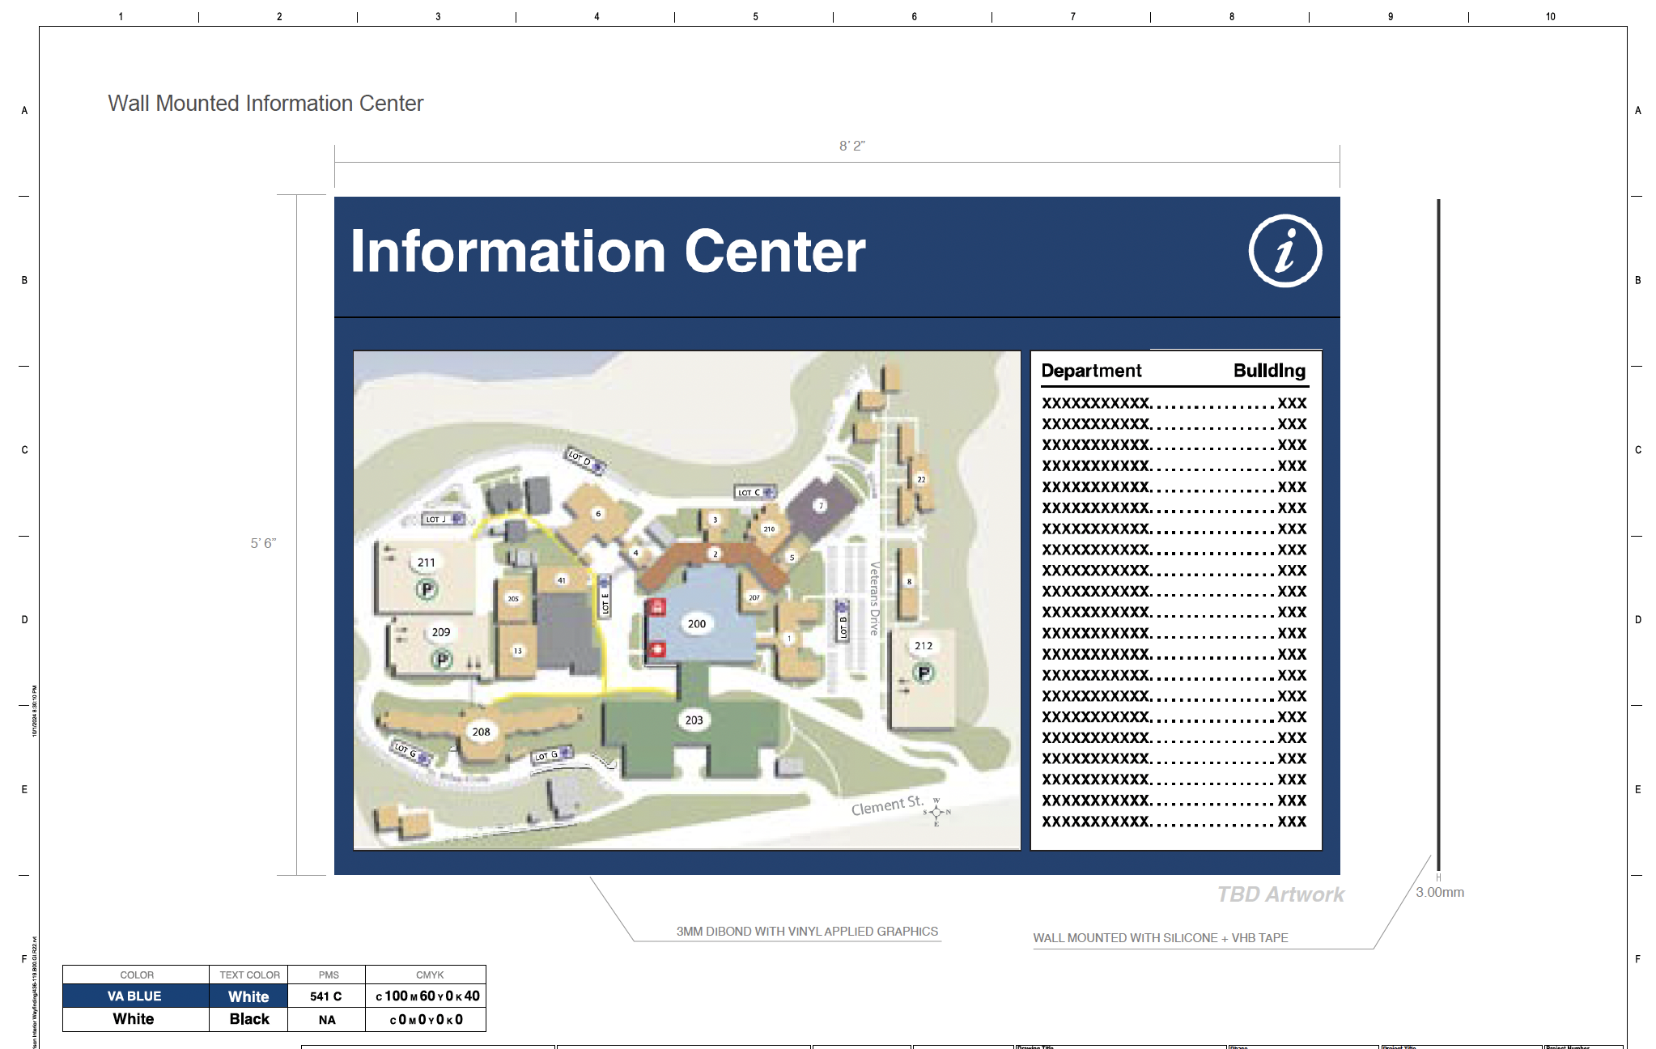Click the parking icon under building 209
Screen dimensions: 1656x1049
442,660
